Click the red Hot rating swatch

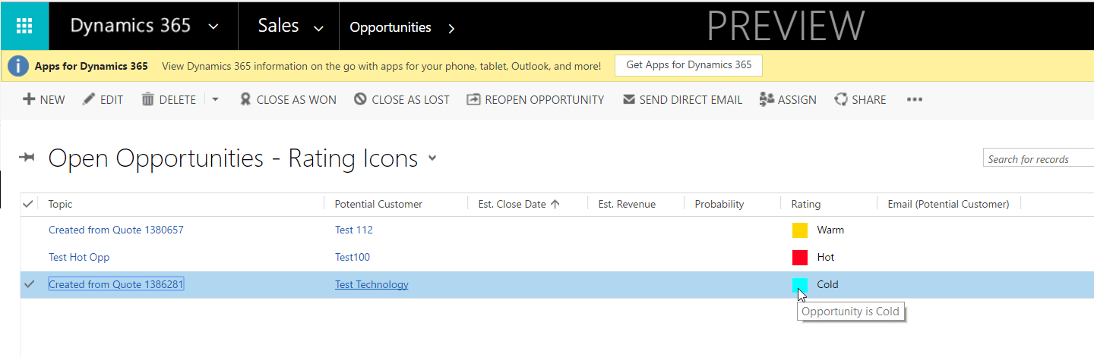pyautogui.click(x=800, y=257)
